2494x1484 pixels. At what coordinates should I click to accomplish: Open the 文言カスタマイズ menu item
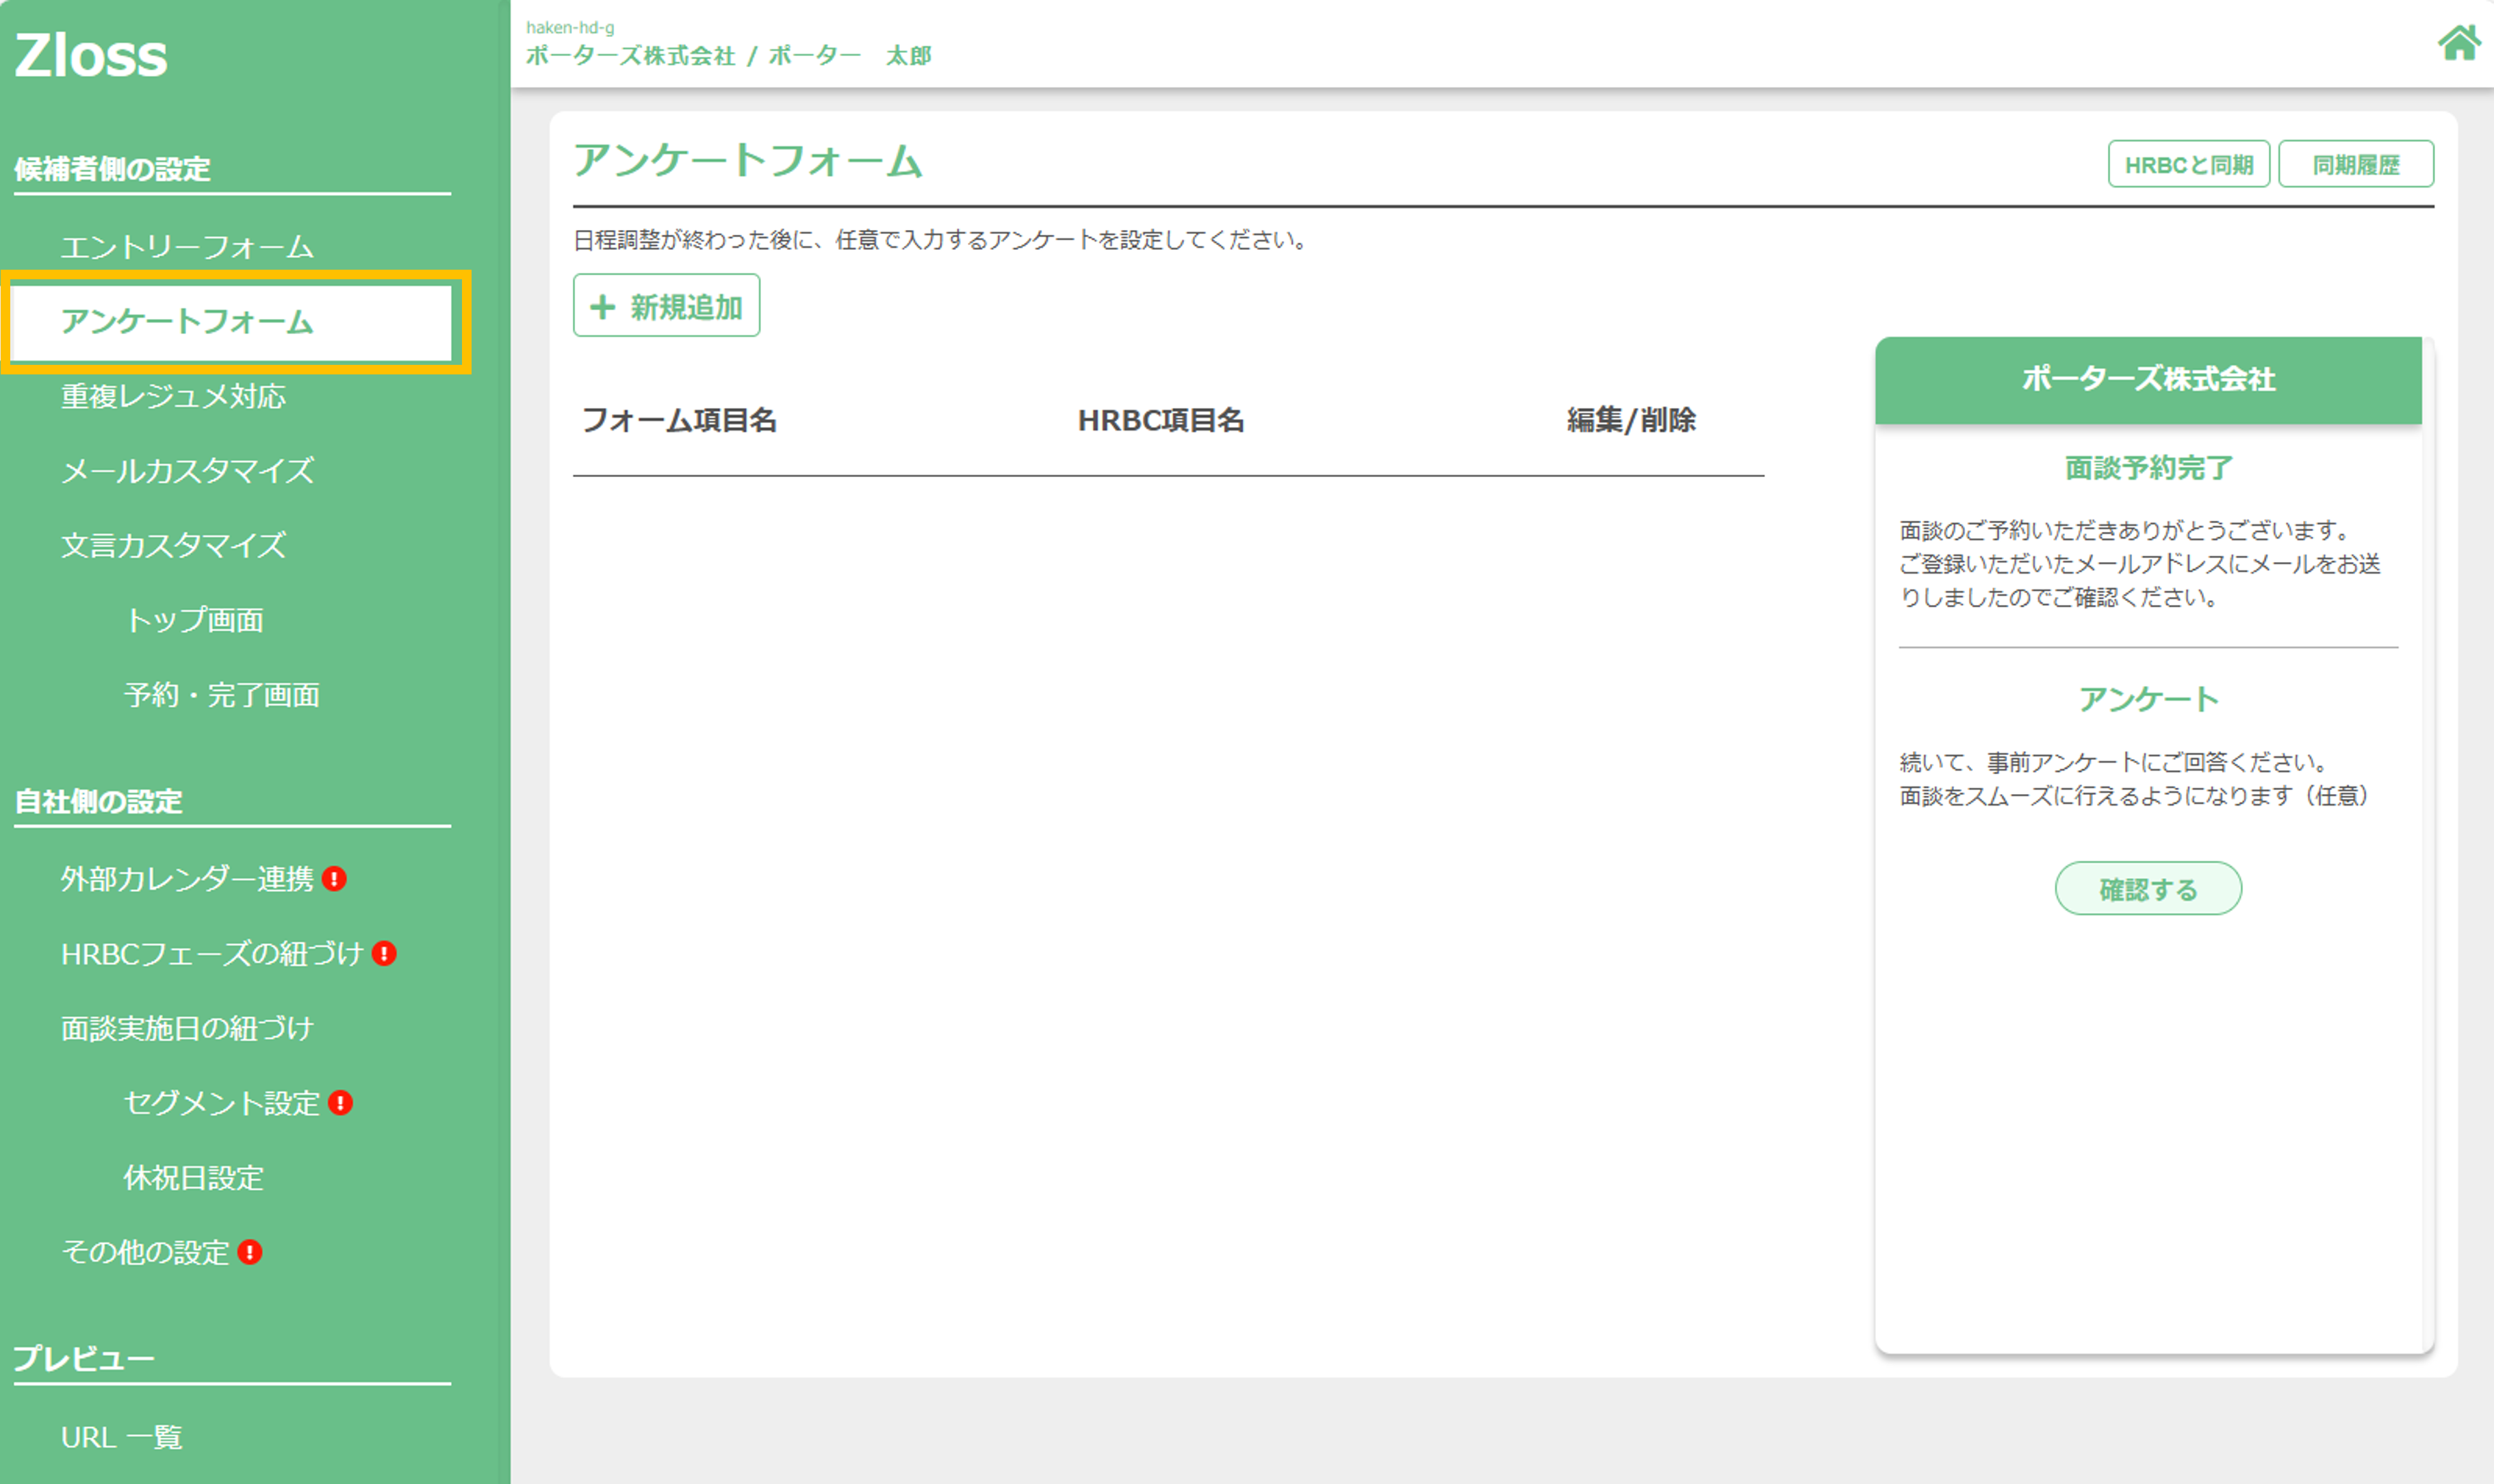pyautogui.click(x=173, y=546)
